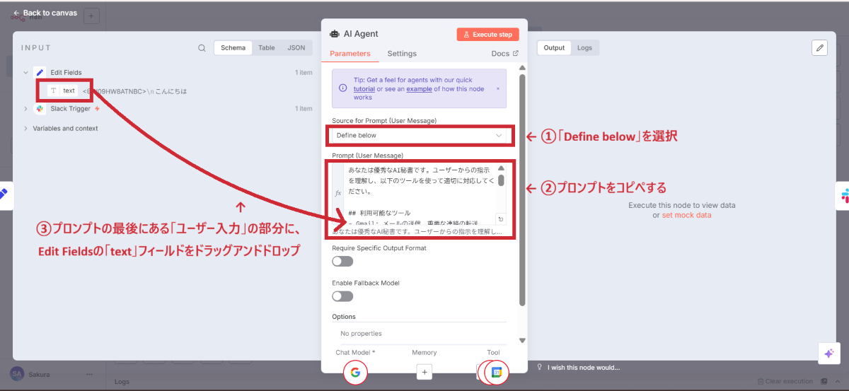Screen dimensions: 849x391
Task: Click the Sakura user avatar
Action: [x=17, y=374]
